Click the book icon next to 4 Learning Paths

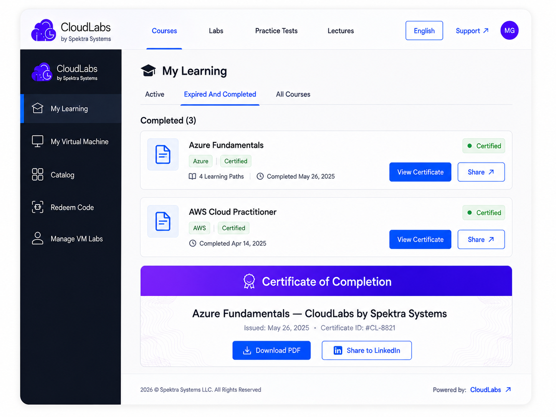tap(192, 176)
